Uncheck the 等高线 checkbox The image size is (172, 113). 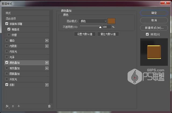coord(9,29)
